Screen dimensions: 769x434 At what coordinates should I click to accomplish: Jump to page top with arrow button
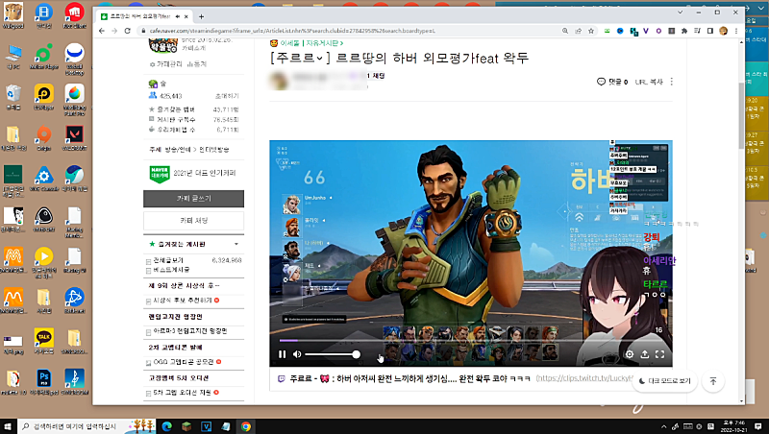[x=713, y=380]
